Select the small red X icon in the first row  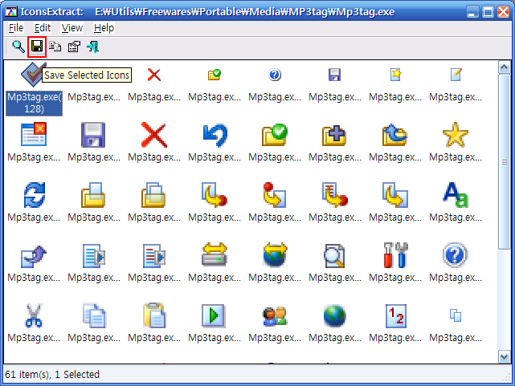pyautogui.click(x=154, y=75)
